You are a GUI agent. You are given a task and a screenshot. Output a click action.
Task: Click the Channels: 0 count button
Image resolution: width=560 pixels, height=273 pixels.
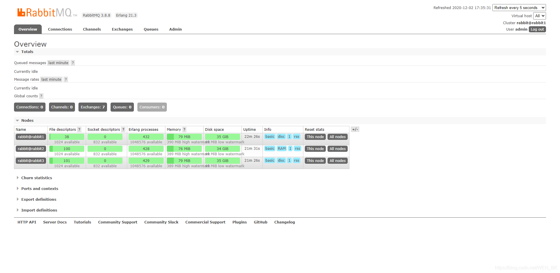pos(62,107)
